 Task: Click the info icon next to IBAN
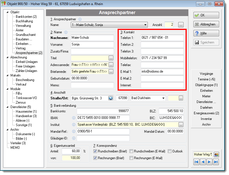tap(74, 118)
